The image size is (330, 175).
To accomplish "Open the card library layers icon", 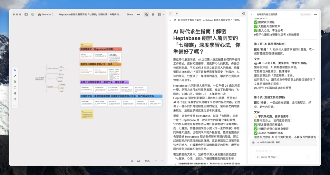I will pyautogui.click(x=153, y=15).
